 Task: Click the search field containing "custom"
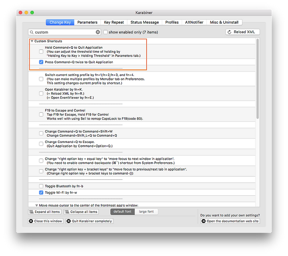pos(64,32)
